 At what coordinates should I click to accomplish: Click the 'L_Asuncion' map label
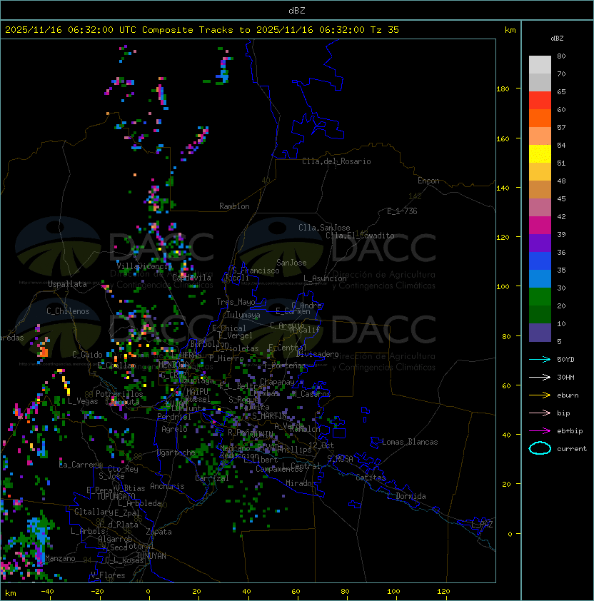tap(325, 278)
